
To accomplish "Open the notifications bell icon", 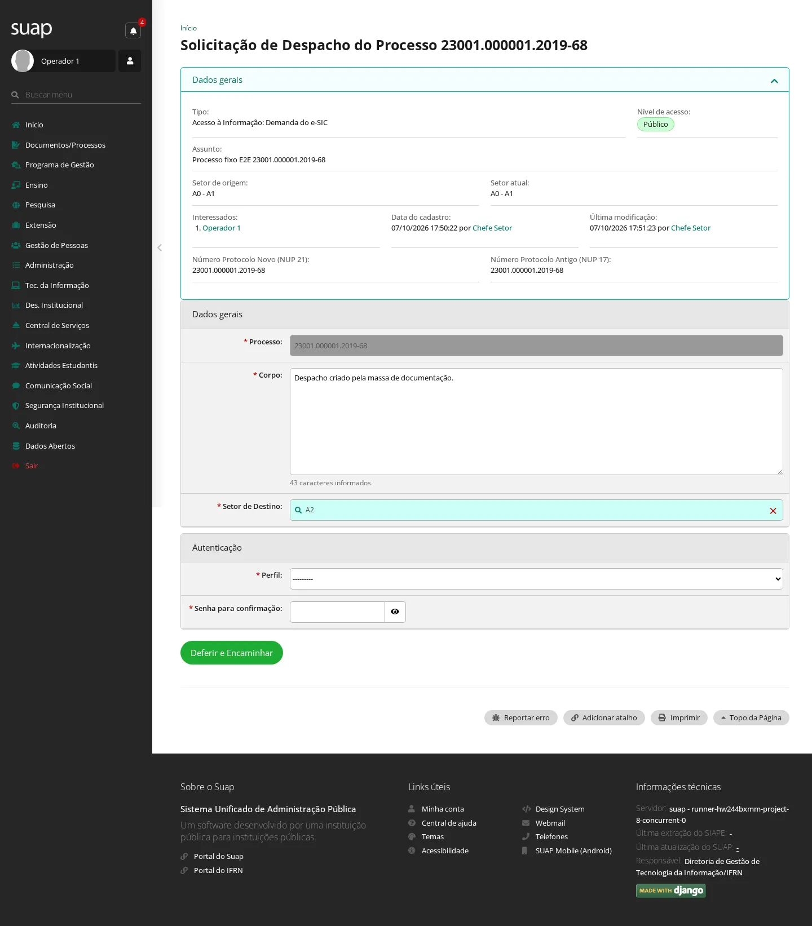I will [133, 30].
